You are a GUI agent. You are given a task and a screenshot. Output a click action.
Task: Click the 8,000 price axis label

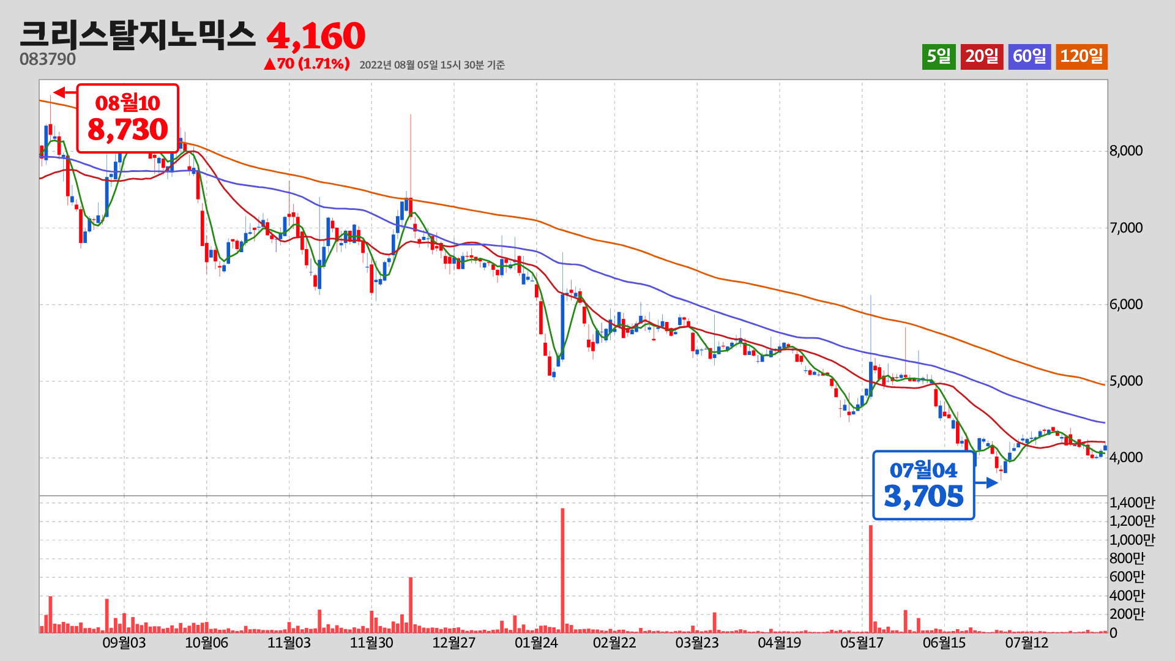[x=1126, y=151]
